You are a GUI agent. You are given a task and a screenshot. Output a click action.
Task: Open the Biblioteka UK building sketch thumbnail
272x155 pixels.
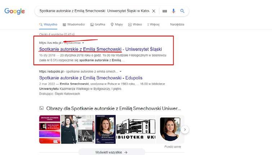click(136, 129)
